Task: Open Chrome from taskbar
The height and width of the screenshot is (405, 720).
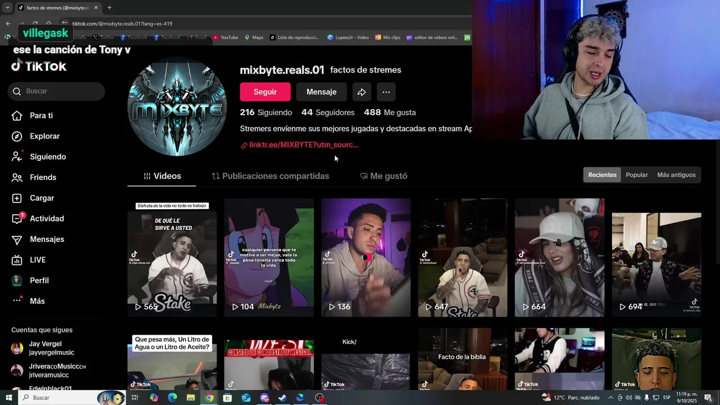Action: [x=209, y=398]
